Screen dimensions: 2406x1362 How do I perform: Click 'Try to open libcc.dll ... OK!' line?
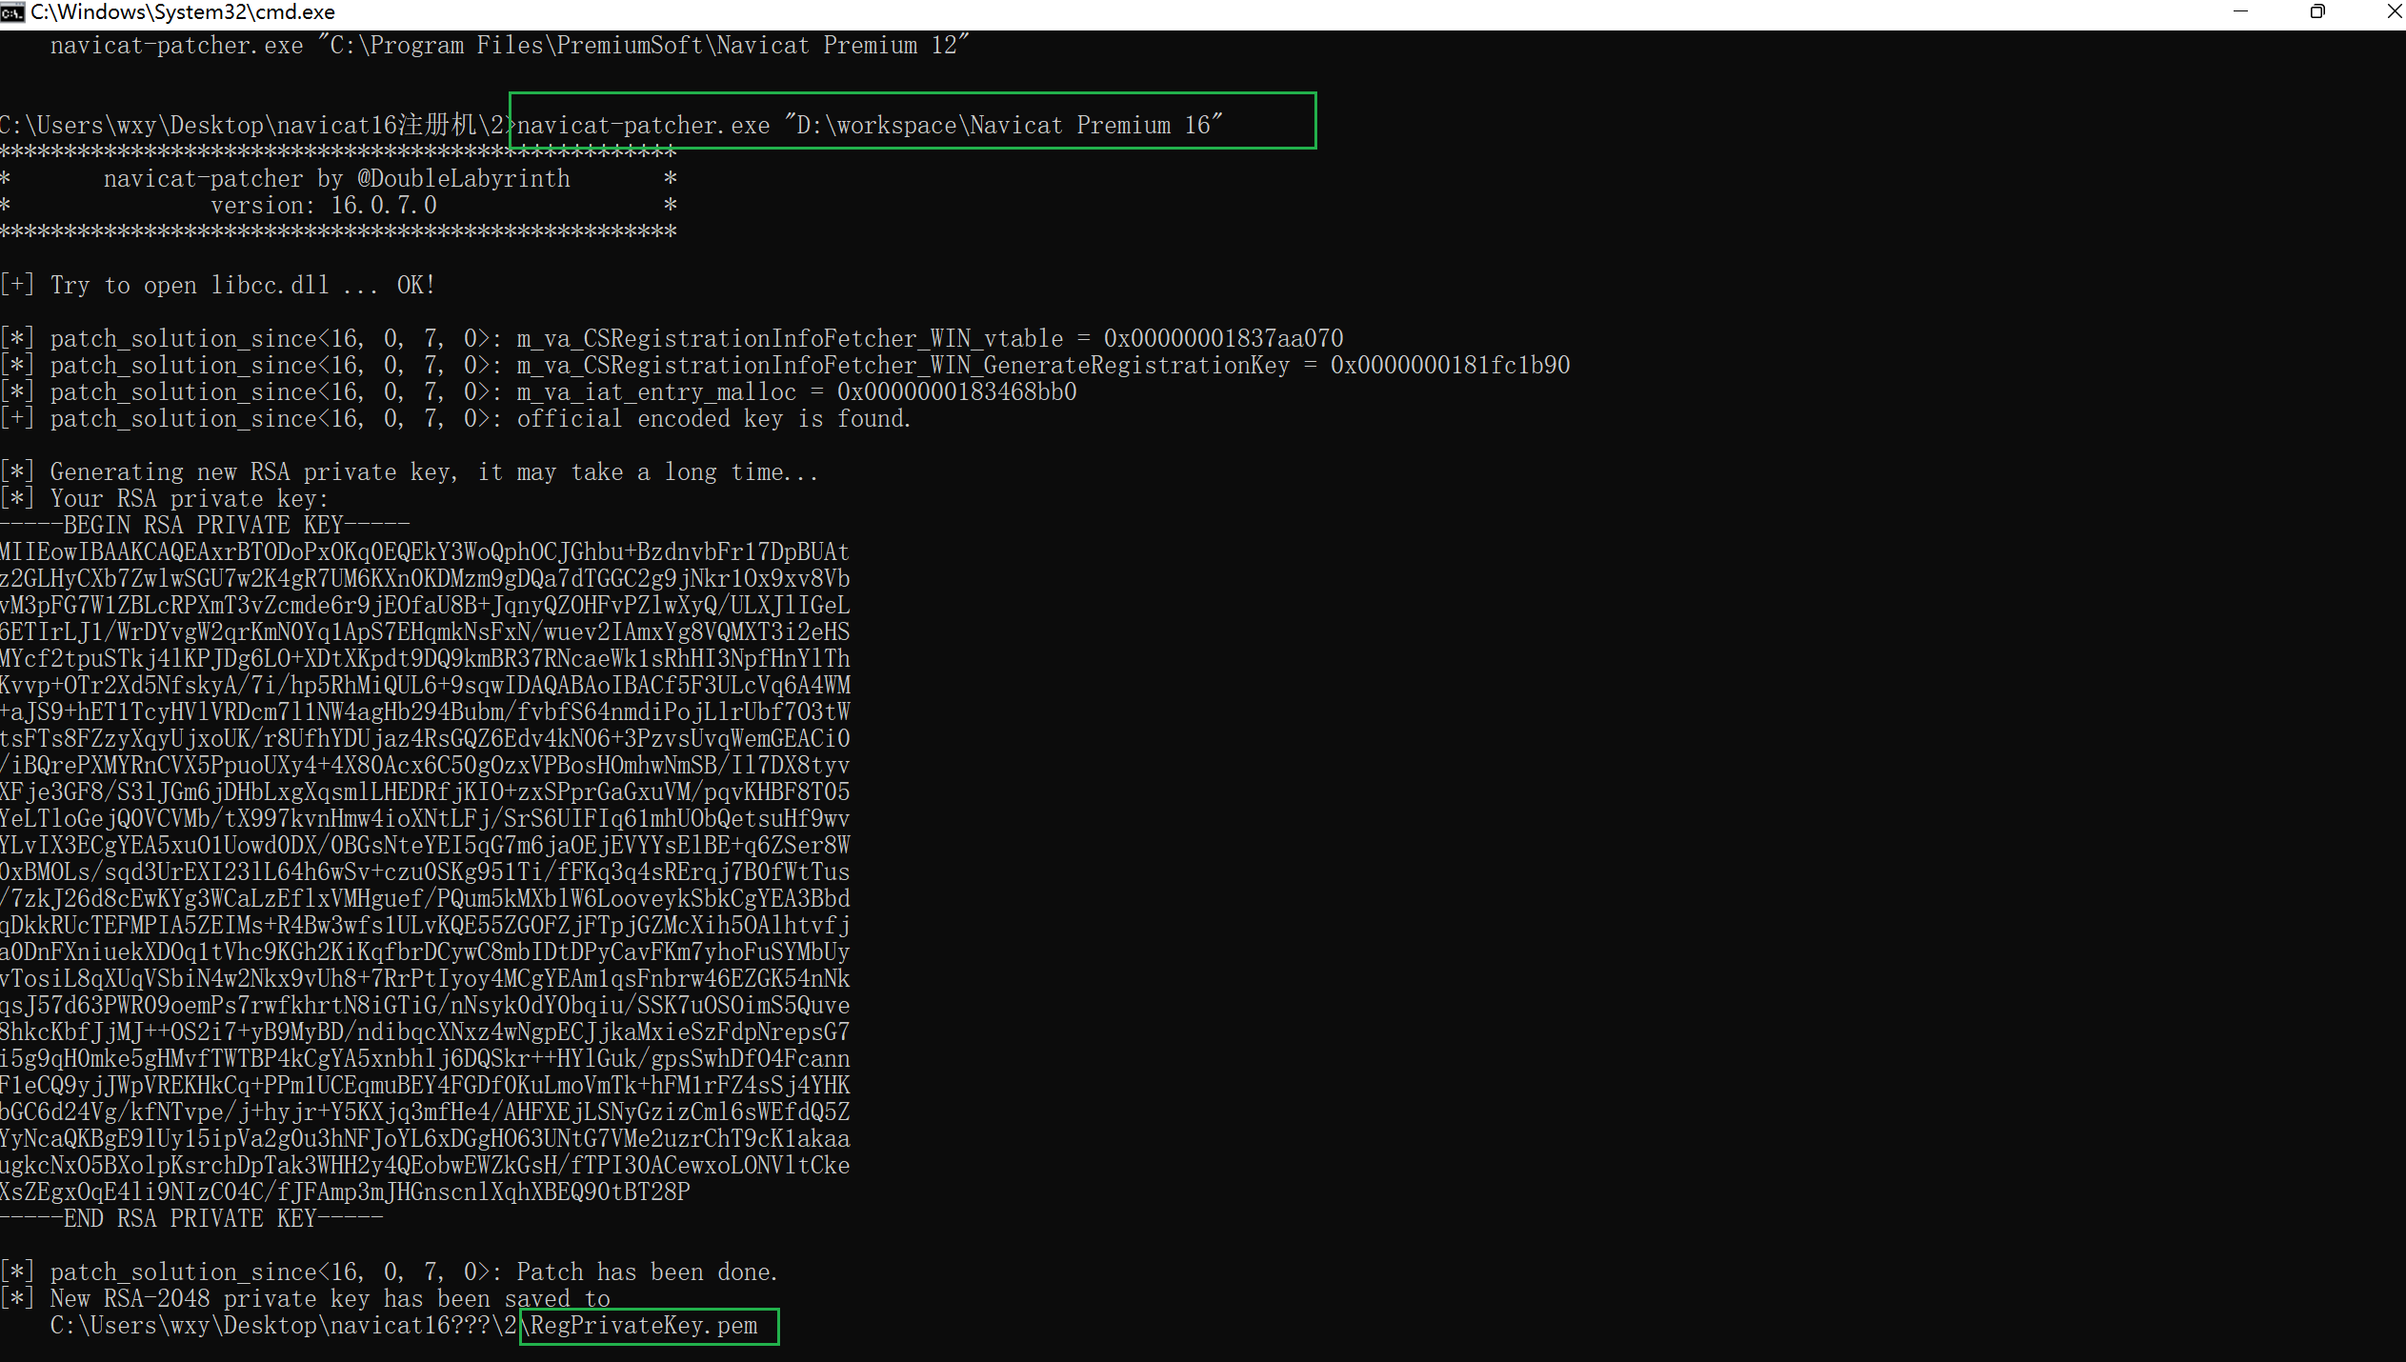[217, 286]
